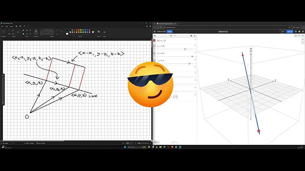Viewport: 305px width, 171px height.
Task: Click the browser reload button
Action: coord(161,28)
